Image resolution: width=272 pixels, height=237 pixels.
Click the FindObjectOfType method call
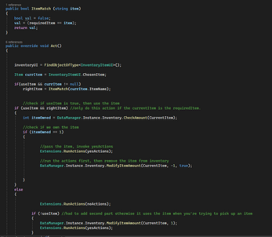pyautogui.click(x=61, y=65)
